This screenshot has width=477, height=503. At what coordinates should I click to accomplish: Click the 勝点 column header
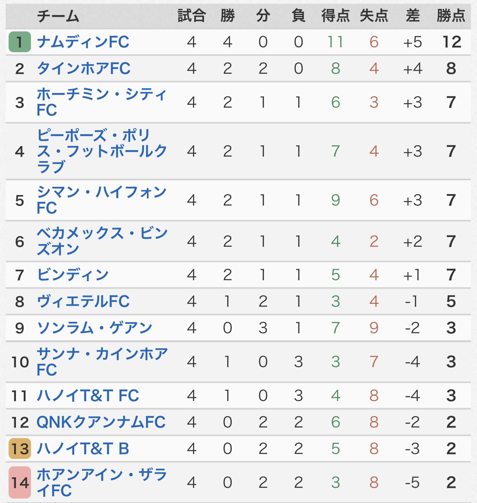(451, 16)
